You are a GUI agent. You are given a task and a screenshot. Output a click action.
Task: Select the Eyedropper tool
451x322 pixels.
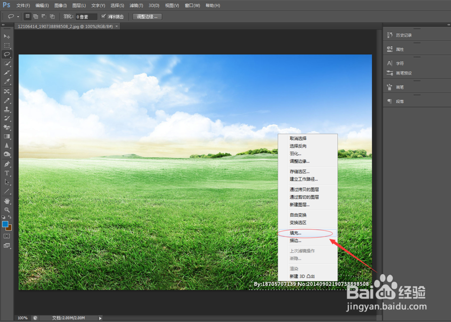point(7,82)
